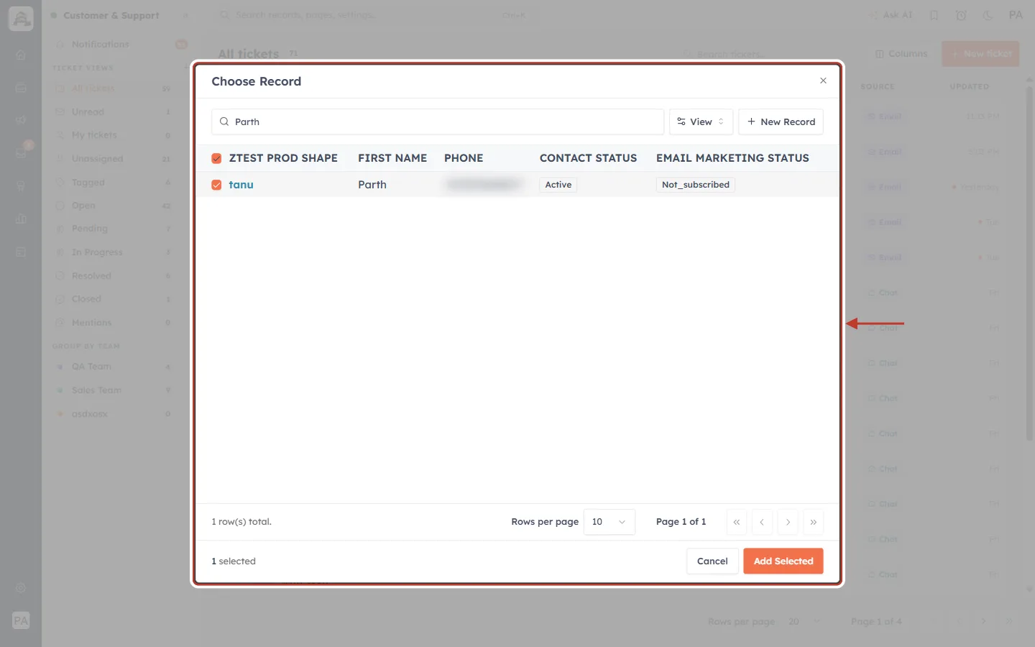Open the home icon in the left rail
The width and height of the screenshot is (1035, 647).
[x=21, y=55]
